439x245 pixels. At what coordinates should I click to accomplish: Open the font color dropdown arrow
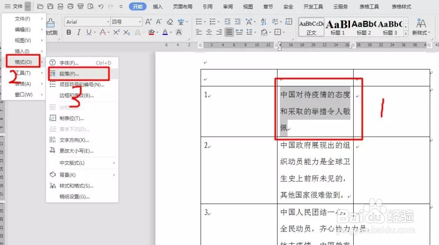coord(171,33)
